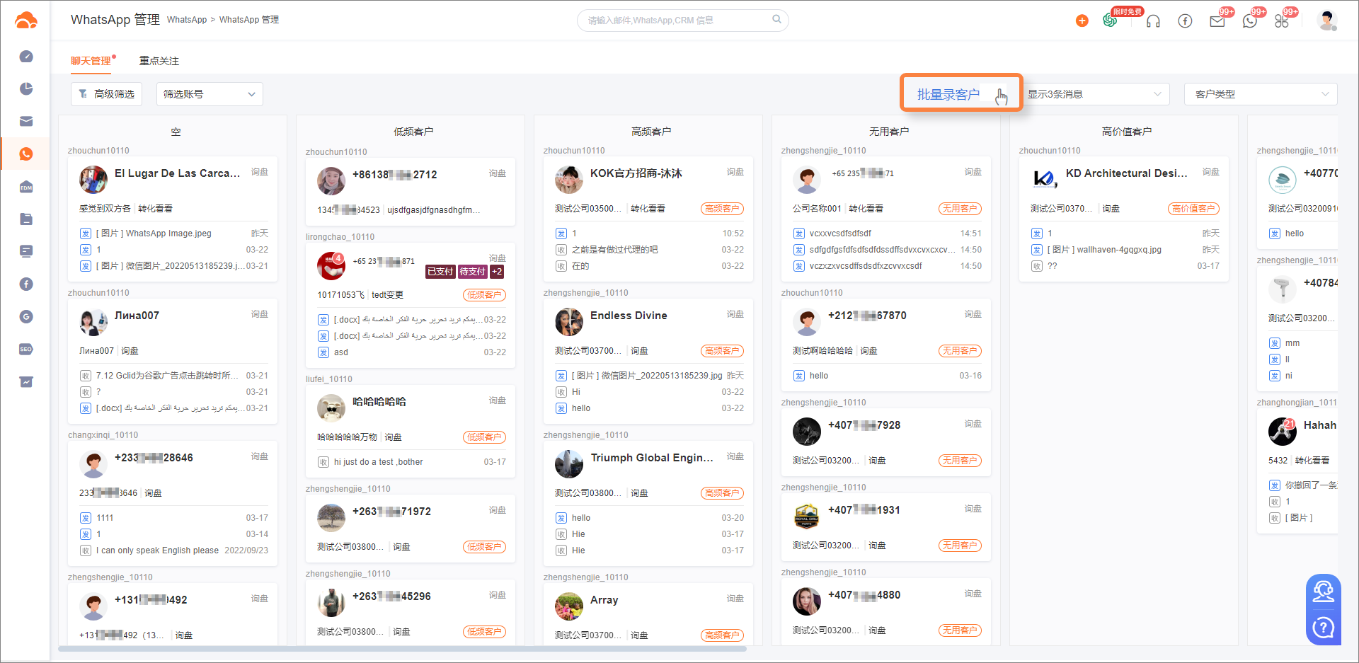Switch to the 重点关注 tab
The image size is (1359, 663).
[x=159, y=61]
